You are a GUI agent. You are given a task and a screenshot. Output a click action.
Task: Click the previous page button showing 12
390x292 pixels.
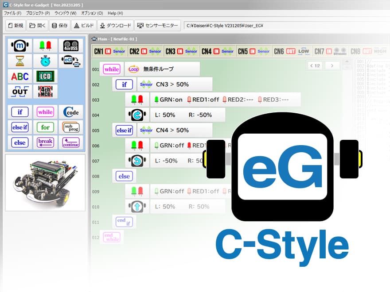(x=315, y=65)
